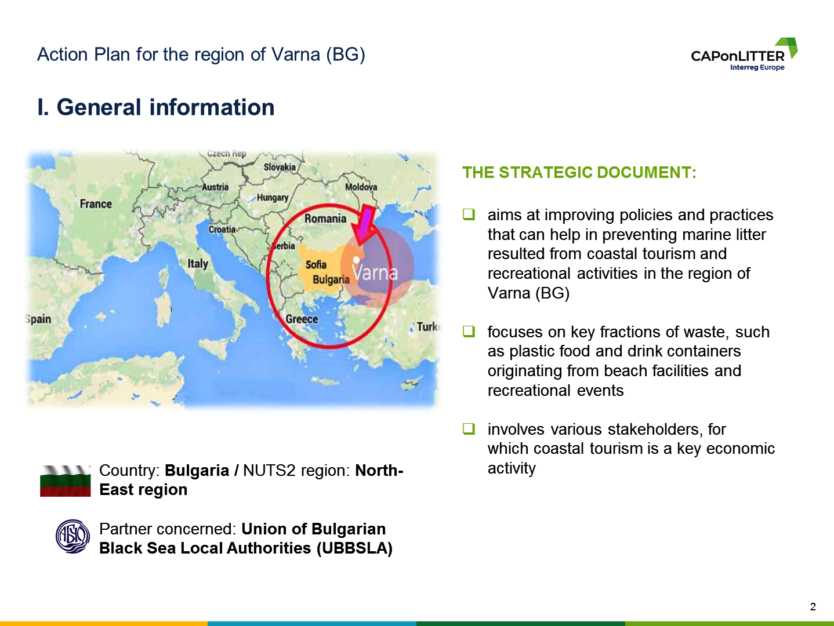
Task: Select the paragraph starting 'focuses on key fractions'
Action: pyautogui.click(x=629, y=361)
